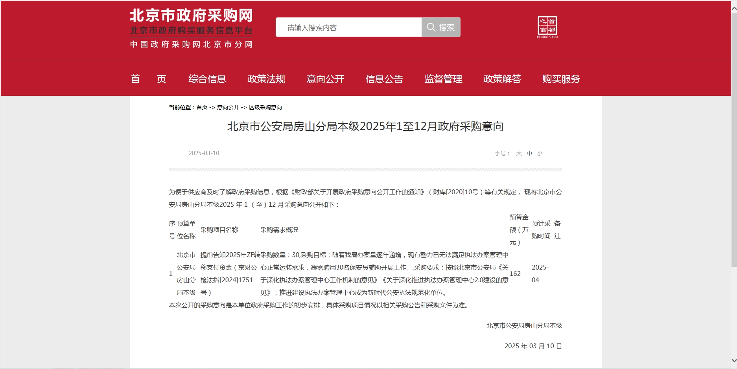
Task: Click the signature line 北京市公安局房山分局本级
Action: (x=524, y=326)
